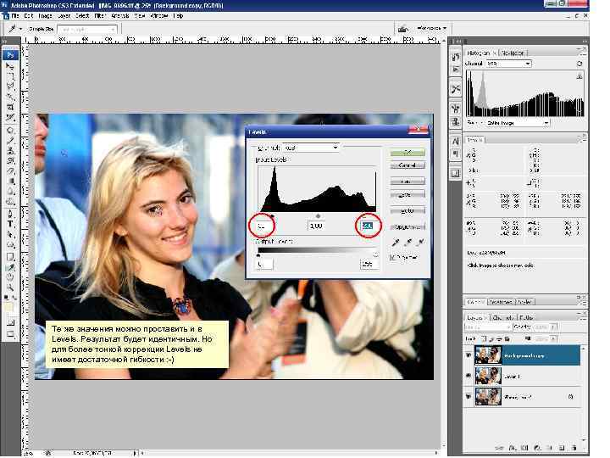The height and width of the screenshot is (458, 610).
Task: Click the Options button in Levels
Action: click(x=408, y=226)
